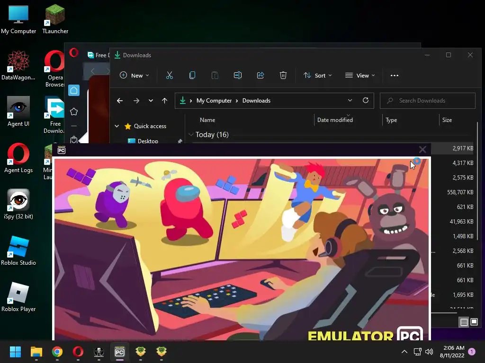Open the Windows Start menu
485x363 pixels.
tap(15, 352)
